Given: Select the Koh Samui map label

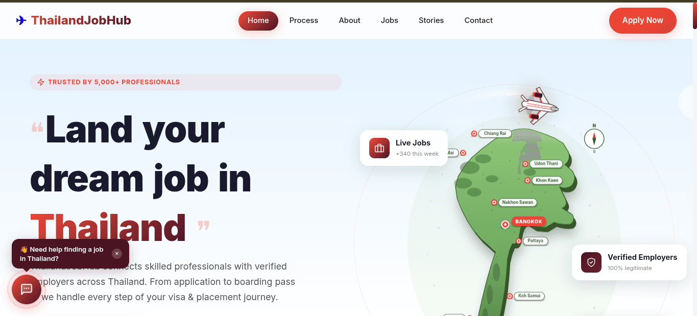Looking at the screenshot, I should point(529,296).
